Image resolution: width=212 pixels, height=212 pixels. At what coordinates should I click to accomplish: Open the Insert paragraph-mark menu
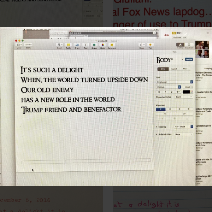[60, 45]
